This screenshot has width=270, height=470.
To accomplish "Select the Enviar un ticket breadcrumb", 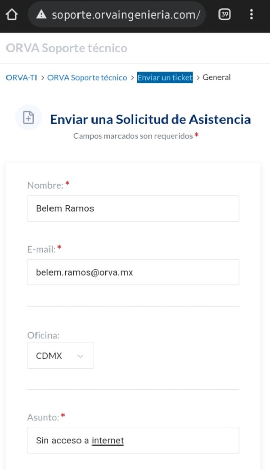I will [165, 77].
